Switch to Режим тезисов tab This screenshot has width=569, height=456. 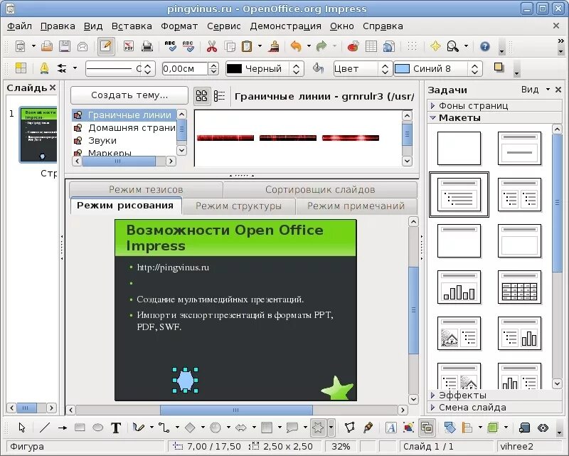tap(146, 189)
